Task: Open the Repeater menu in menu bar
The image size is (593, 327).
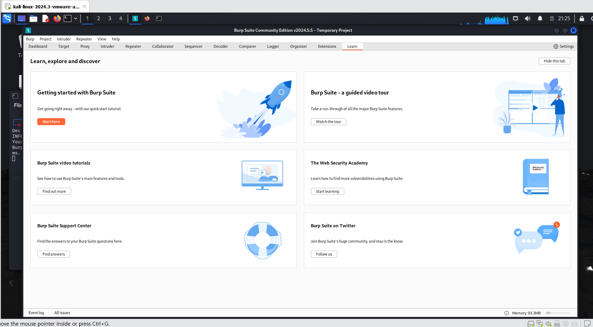Action: 84,39
